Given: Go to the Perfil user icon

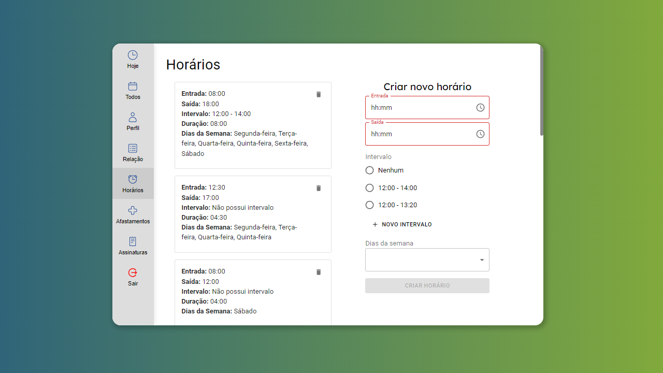Looking at the screenshot, I should (x=133, y=117).
